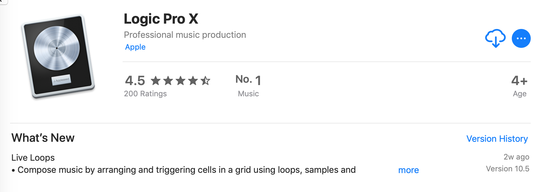This screenshot has height=192, width=542.
Task: Expand release notes with the more link
Action: (x=408, y=170)
